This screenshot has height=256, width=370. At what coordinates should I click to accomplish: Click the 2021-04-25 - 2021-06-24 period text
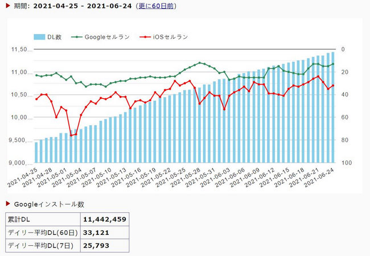pos(83,6)
